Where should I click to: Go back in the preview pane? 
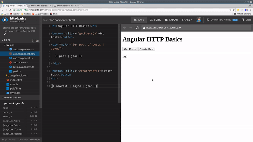tap(124, 28)
